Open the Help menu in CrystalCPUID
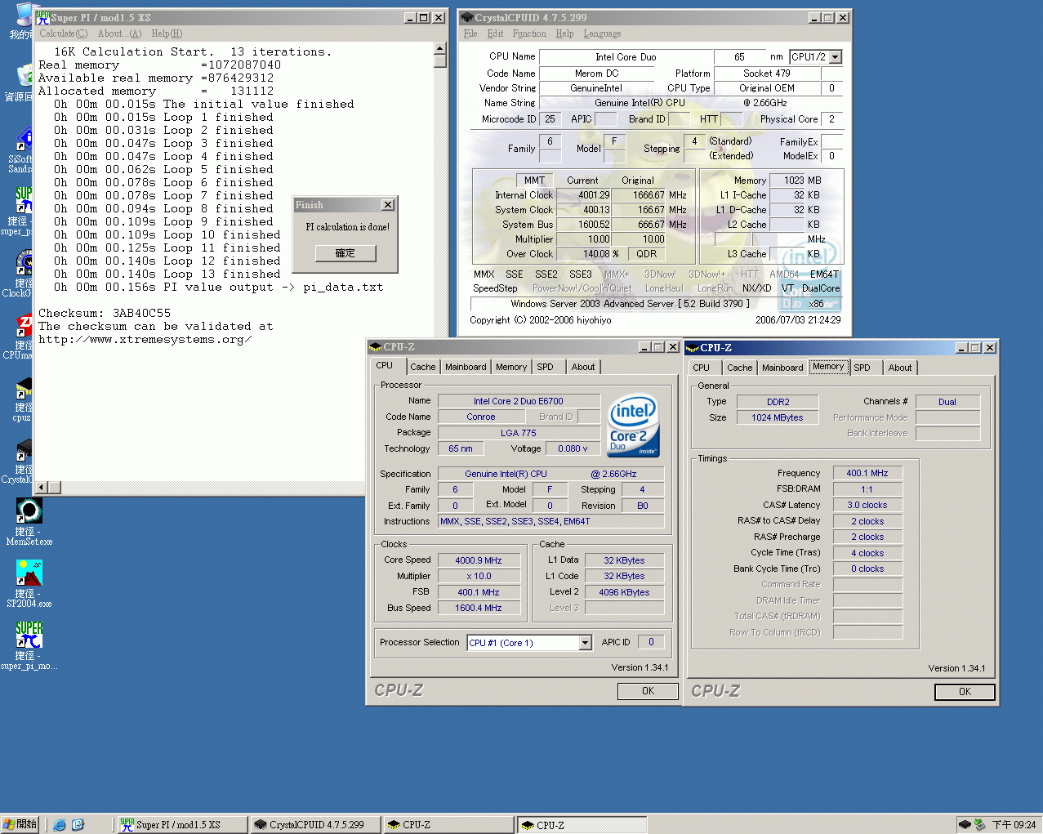Image resolution: width=1043 pixels, height=834 pixels. (564, 33)
